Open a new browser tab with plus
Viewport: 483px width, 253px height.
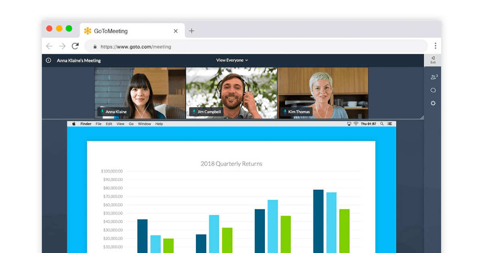pos(192,31)
